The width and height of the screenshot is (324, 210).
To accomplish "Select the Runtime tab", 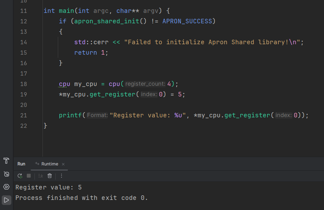I will coord(49,164).
